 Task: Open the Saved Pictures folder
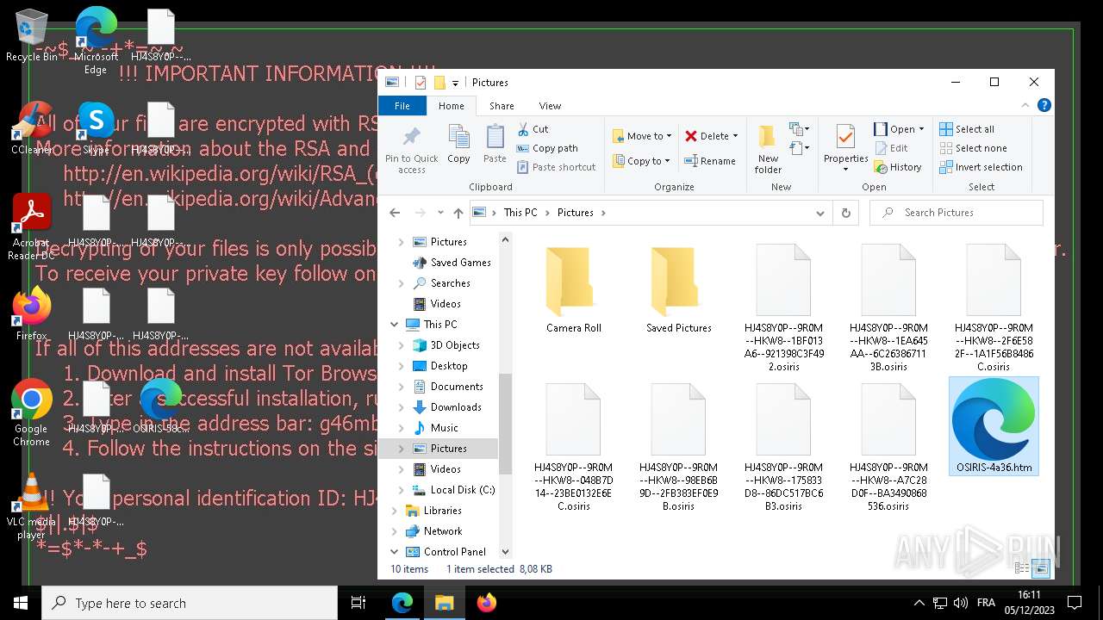point(679,289)
